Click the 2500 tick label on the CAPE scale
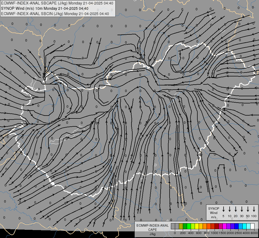 (238, 233)
